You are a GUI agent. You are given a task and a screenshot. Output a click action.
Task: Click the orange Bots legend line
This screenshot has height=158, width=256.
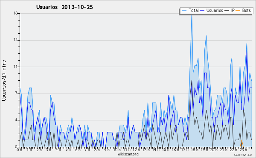coord(238,11)
